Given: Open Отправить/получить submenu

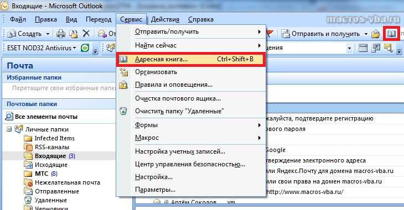Looking at the screenshot, I should [x=191, y=32].
